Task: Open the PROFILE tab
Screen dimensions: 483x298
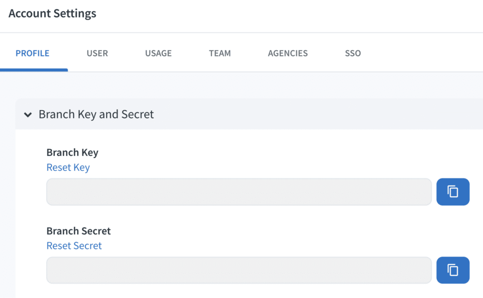Action: point(32,53)
